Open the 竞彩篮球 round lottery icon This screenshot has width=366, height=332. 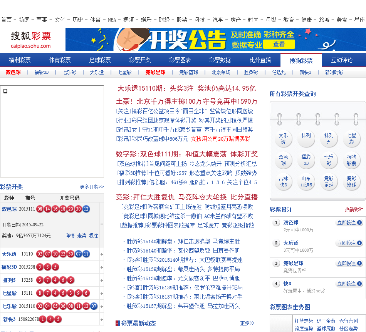(351, 182)
